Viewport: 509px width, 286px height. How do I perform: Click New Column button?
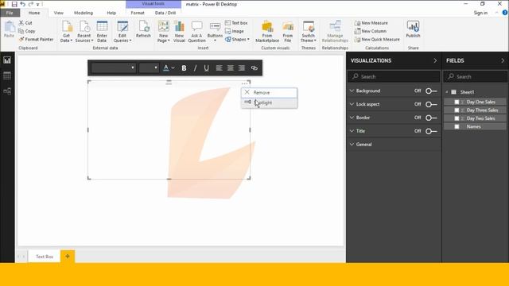(371, 31)
